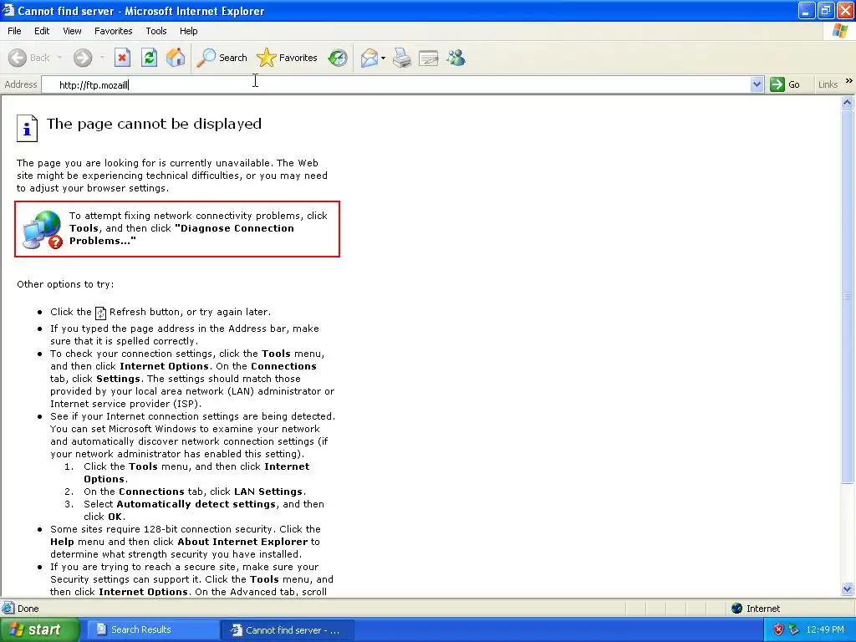
Task: Open the File menu
Action: [x=14, y=31]
